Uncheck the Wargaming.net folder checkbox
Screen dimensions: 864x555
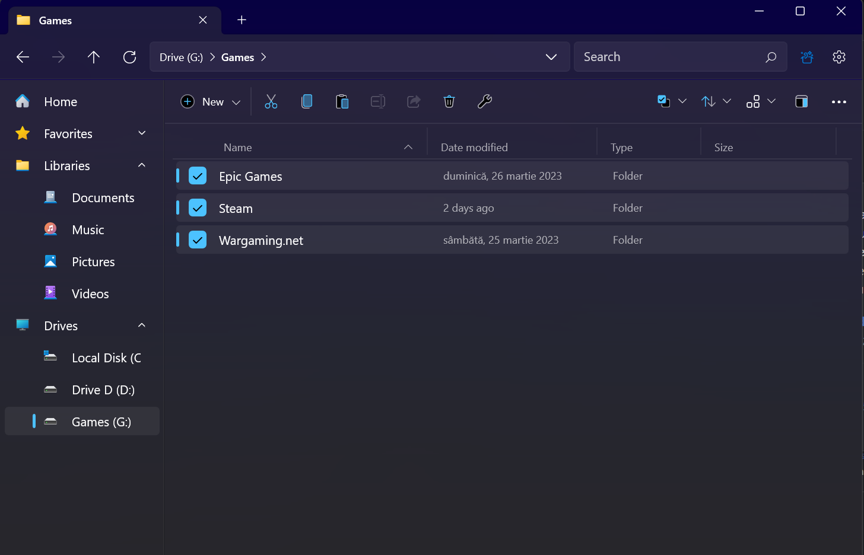(198, 240)
